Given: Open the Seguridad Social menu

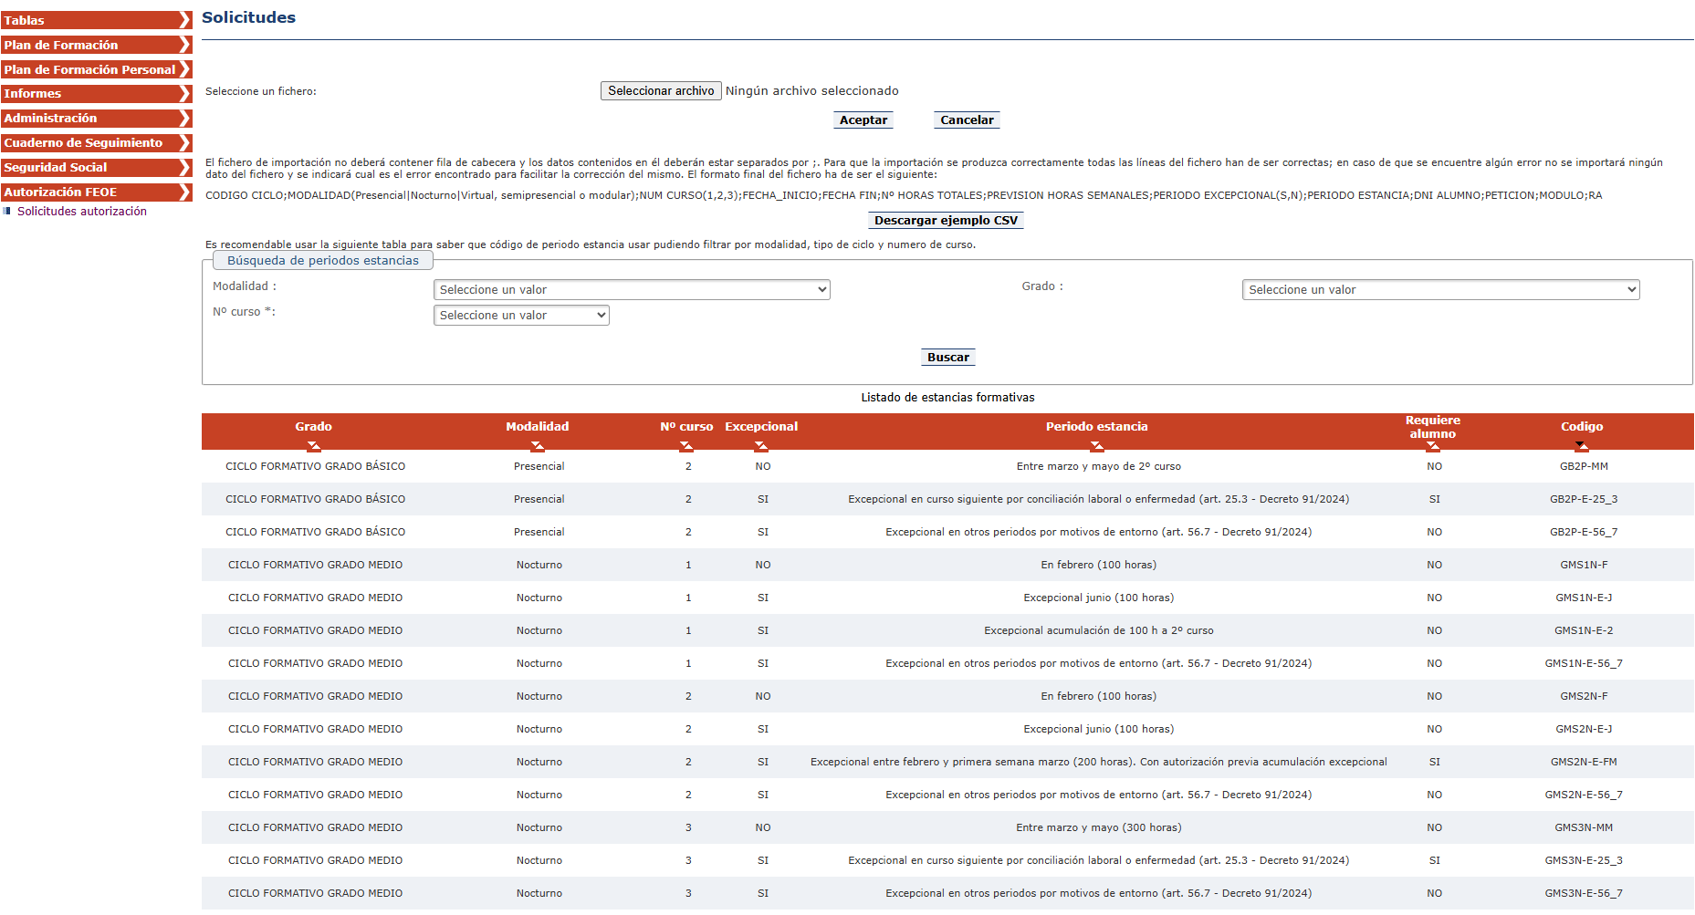Looking at the screenshot, I should tap(96, 168).
